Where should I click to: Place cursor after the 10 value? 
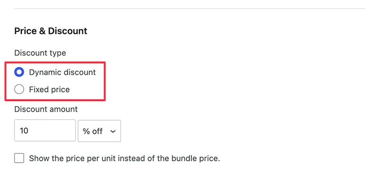pos(29,131)
